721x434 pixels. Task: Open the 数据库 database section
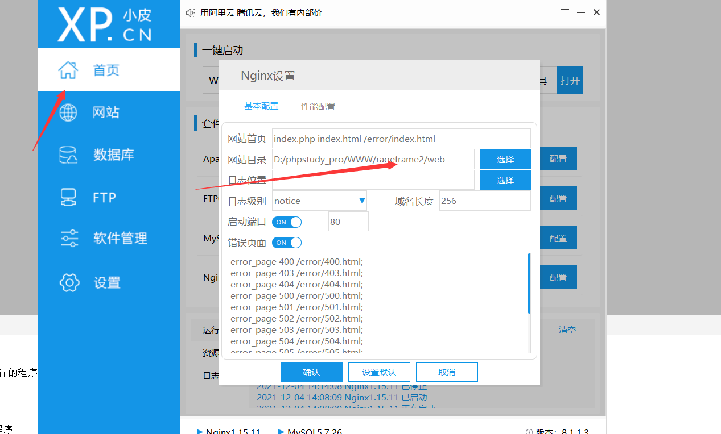109,155
